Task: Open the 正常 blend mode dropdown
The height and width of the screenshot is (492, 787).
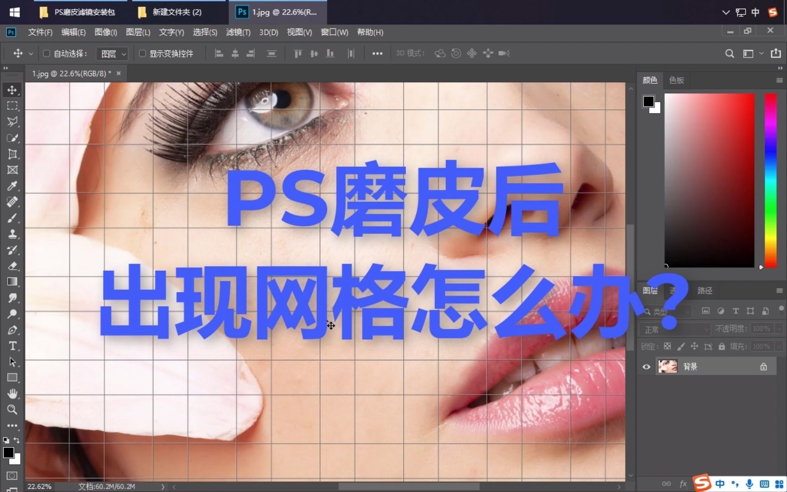Action: [674, 328]
